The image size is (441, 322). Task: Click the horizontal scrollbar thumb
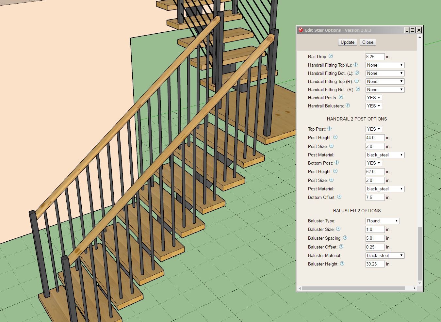(x=354, y=288)
